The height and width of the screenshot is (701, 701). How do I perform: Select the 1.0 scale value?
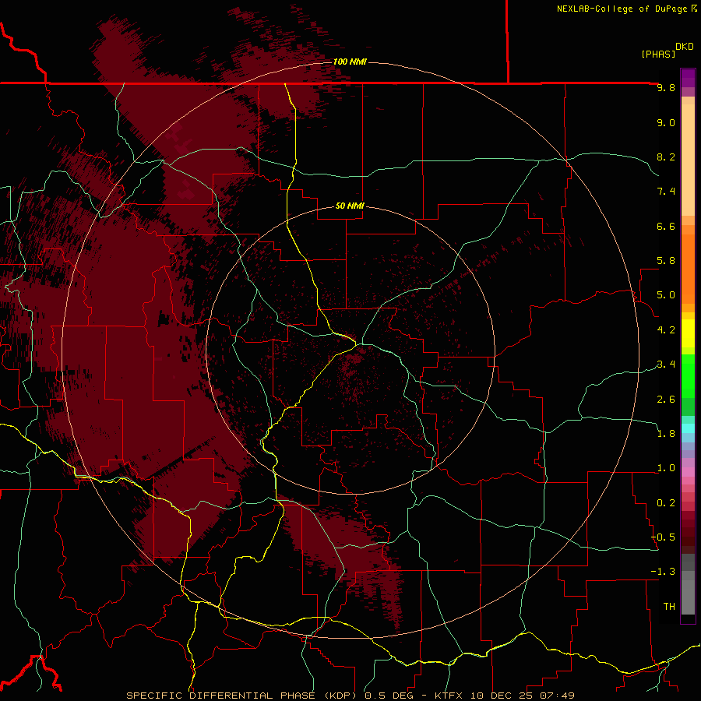coord(666,468)
